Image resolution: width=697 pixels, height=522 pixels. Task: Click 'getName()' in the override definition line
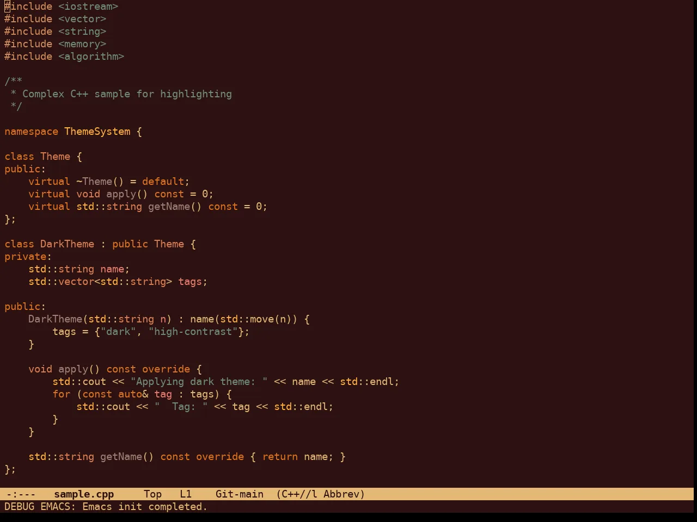point(127,457)
